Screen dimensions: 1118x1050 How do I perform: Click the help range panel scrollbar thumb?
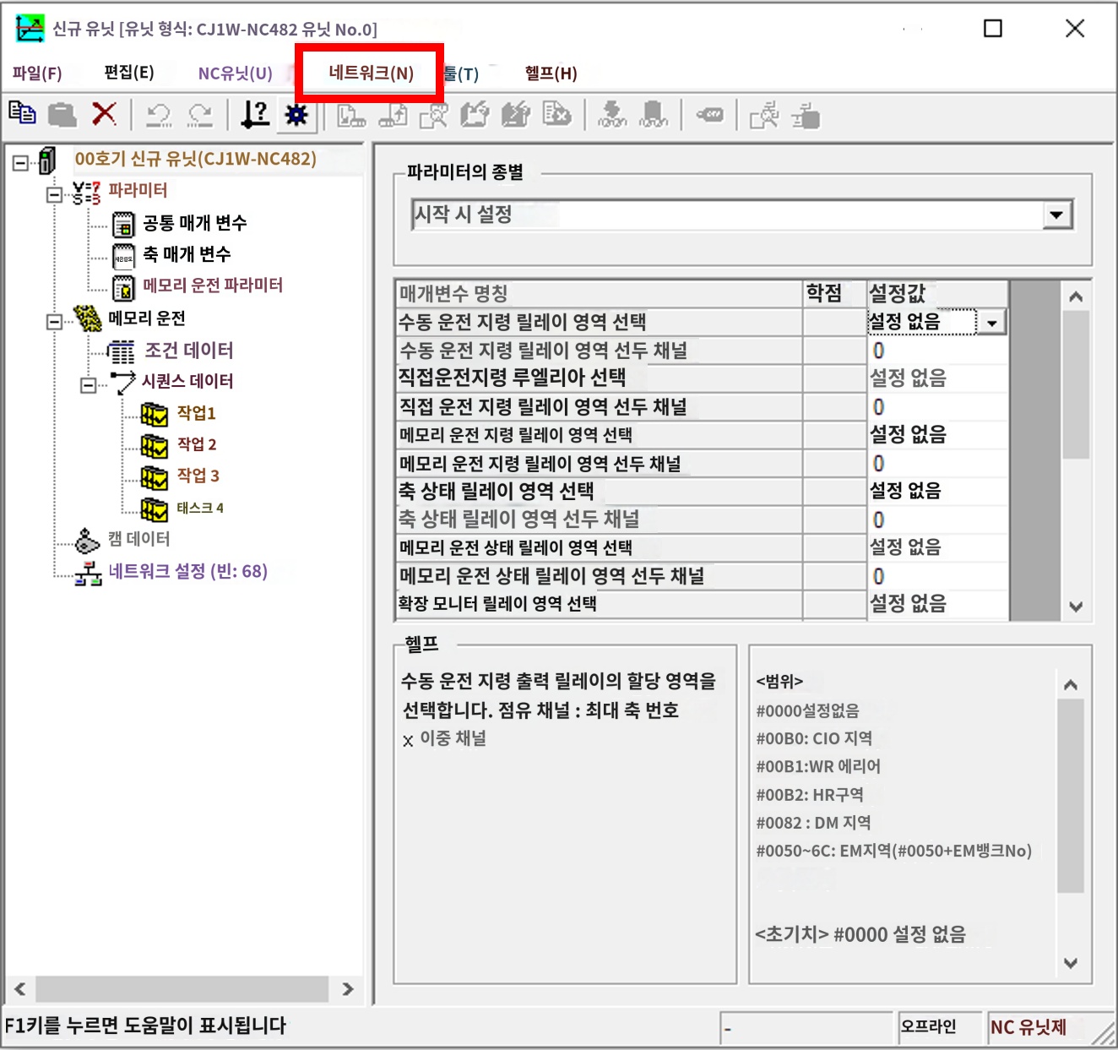point(1071,796)
